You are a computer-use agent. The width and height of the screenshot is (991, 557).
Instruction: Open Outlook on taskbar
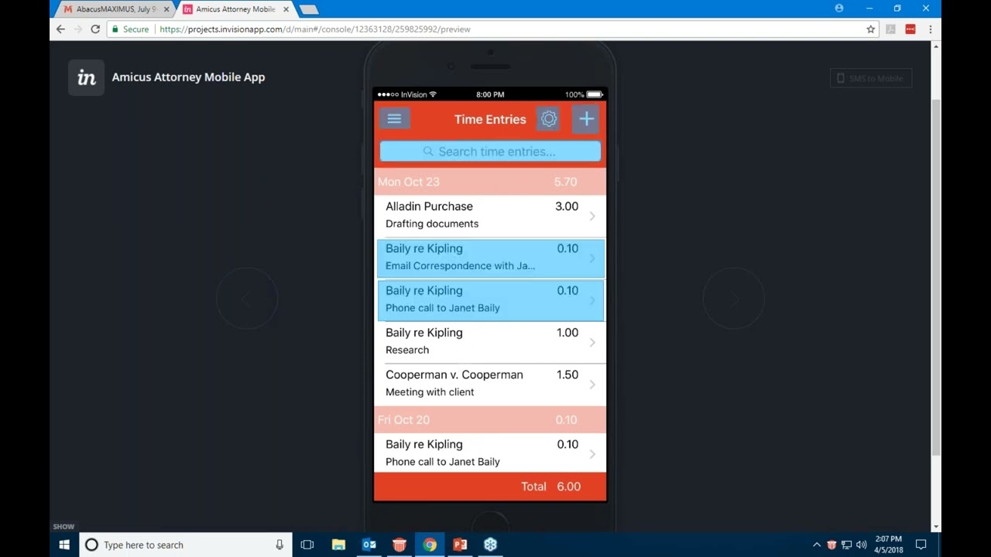coord(369,545)
